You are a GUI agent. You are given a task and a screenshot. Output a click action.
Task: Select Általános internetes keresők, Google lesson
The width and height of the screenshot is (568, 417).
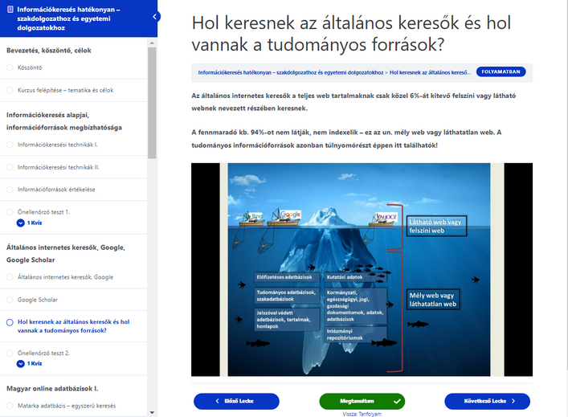click(x=65, y=277)
